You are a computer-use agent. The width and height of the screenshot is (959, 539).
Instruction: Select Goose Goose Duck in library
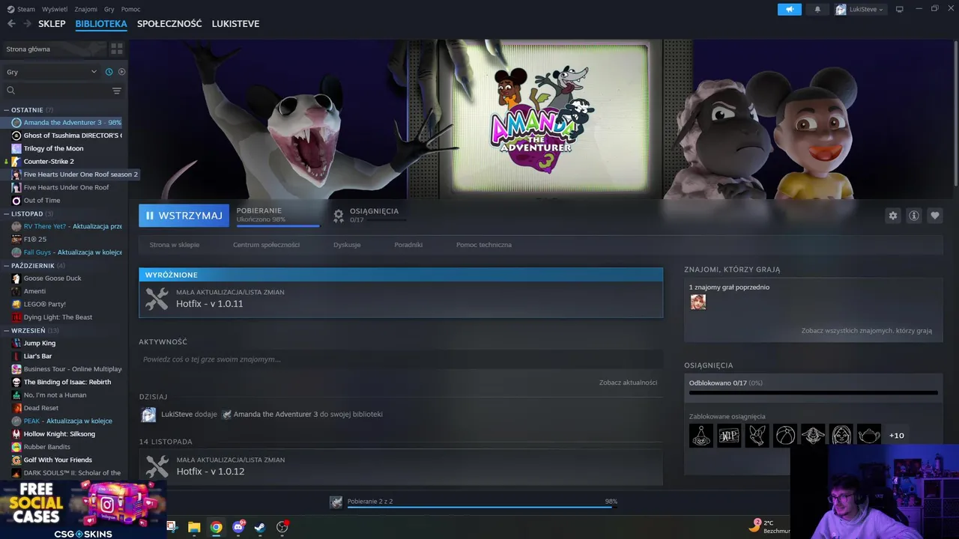52,278
